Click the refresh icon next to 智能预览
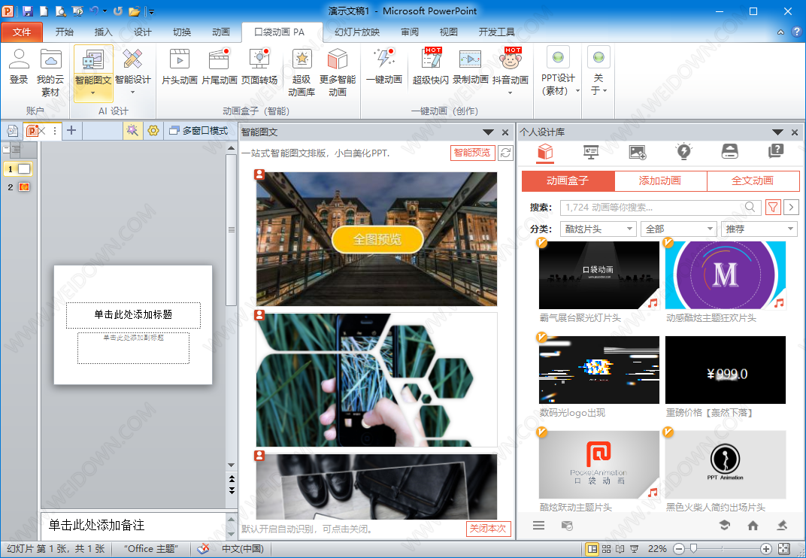Viewport: 806px width, 558px height. pyautogui.click(x=506, y=153)
